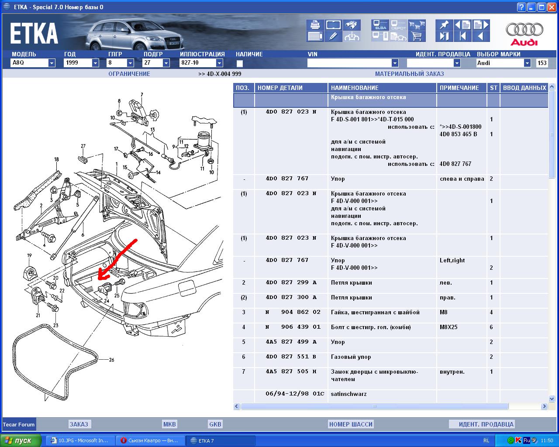Click the ОГРАНИЧЕНИЕ label
The image size is (559, 447).
129,74
